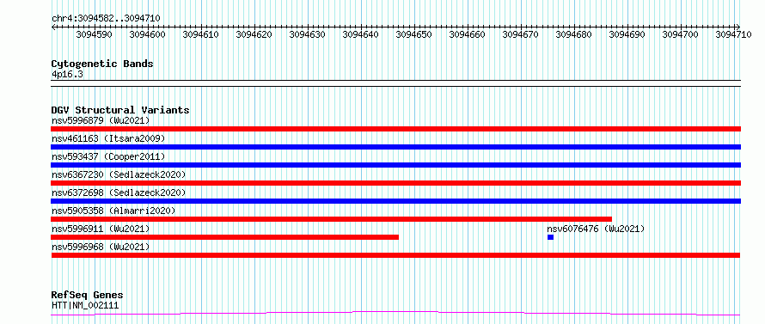765x324 pixels.
Task: Click the small blue nsv6076476 variant marker
Action: pos(550,237)
